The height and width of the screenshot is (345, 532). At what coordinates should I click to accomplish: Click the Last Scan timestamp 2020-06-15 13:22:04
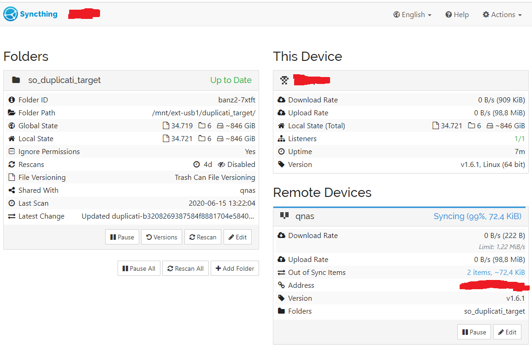coord(222,203)
